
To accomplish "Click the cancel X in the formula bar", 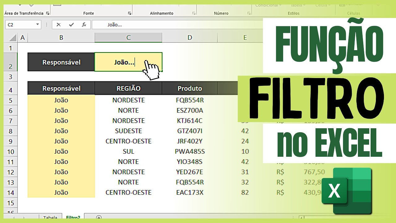I will coord(59,25).
